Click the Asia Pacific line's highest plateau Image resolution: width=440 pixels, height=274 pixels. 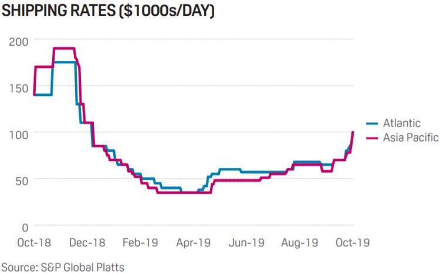[x=64, y=48]
